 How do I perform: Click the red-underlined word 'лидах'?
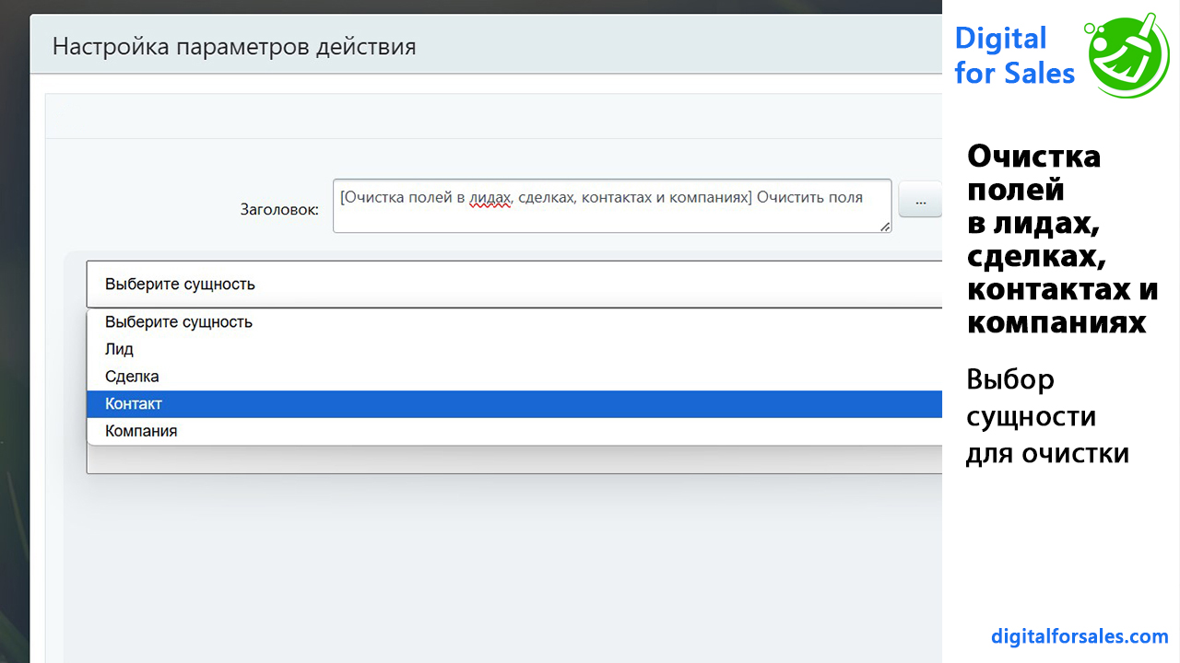click(490, 197)
